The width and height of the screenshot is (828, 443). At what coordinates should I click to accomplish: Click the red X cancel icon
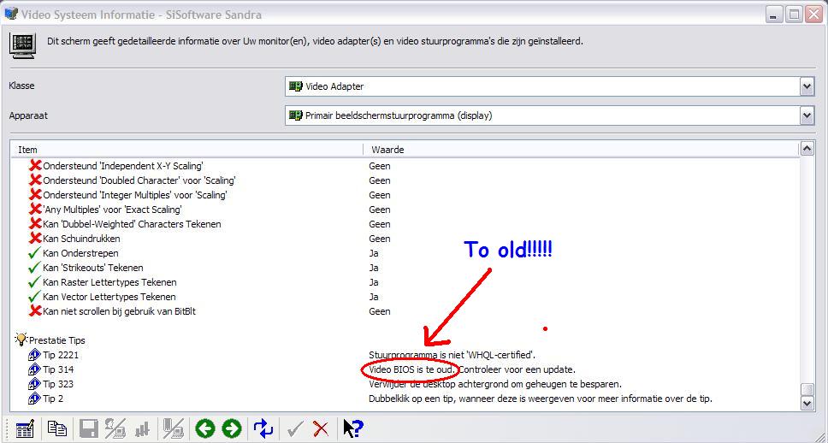click(x=321, y=428)
